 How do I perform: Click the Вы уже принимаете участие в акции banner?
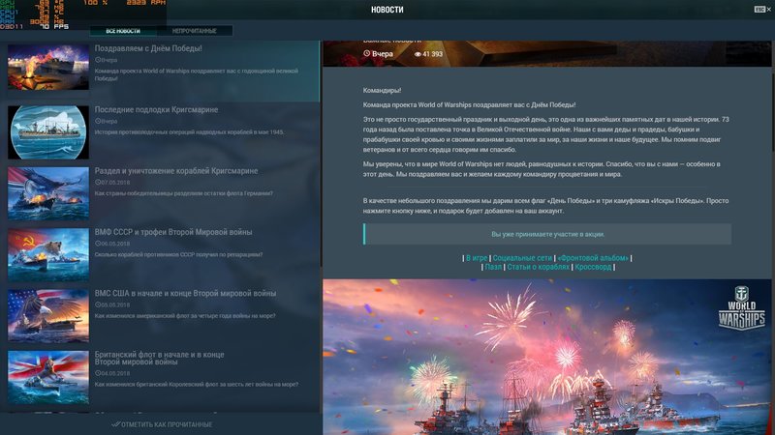(547, 234)
